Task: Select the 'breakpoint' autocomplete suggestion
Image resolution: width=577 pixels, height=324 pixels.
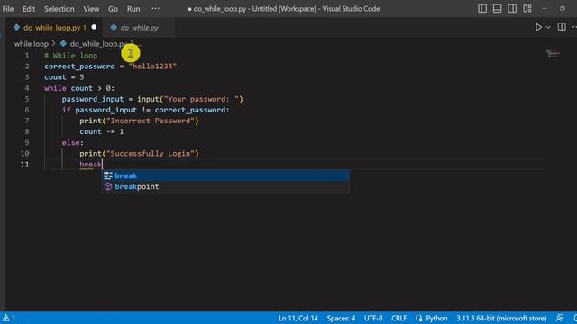Action: click(x=225, y=186)
